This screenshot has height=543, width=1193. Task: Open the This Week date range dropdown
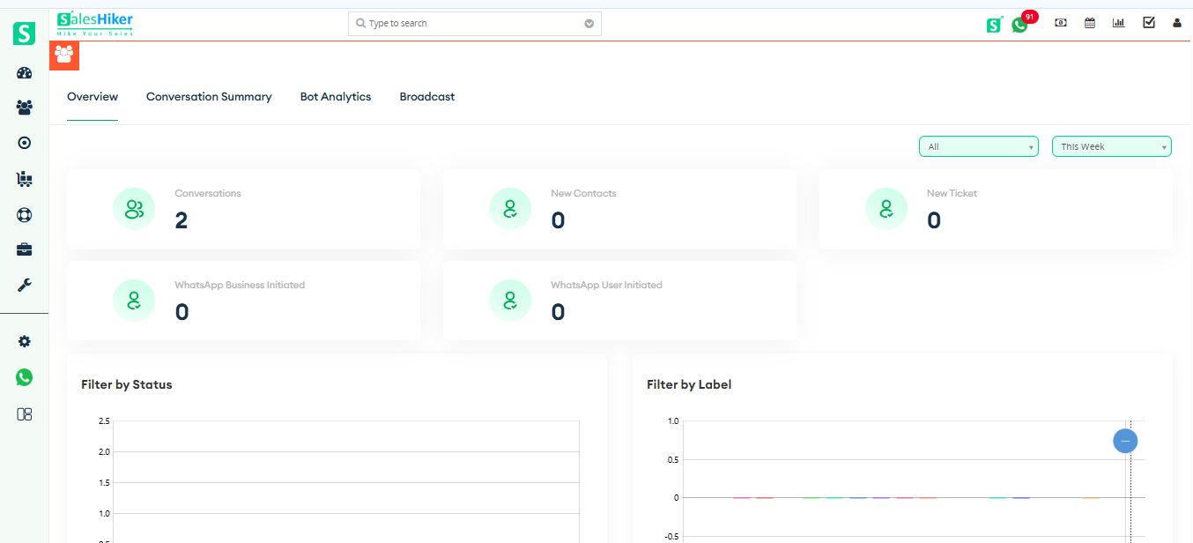point(1111,146)
